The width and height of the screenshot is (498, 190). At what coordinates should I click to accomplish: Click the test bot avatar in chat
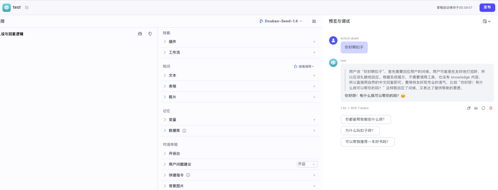333,63
